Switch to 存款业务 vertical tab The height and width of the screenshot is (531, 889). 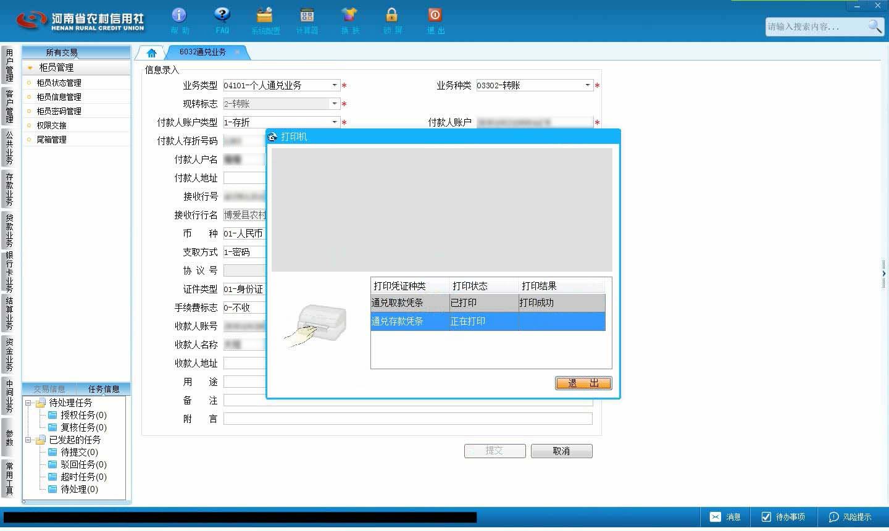click(9, 189)
